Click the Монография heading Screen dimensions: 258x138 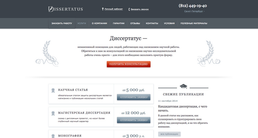click(70, 136)
